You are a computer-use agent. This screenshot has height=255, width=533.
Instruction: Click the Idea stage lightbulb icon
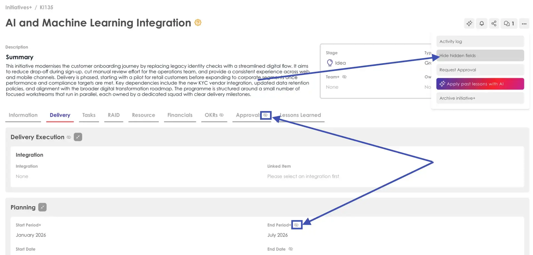tap(330, 63)
